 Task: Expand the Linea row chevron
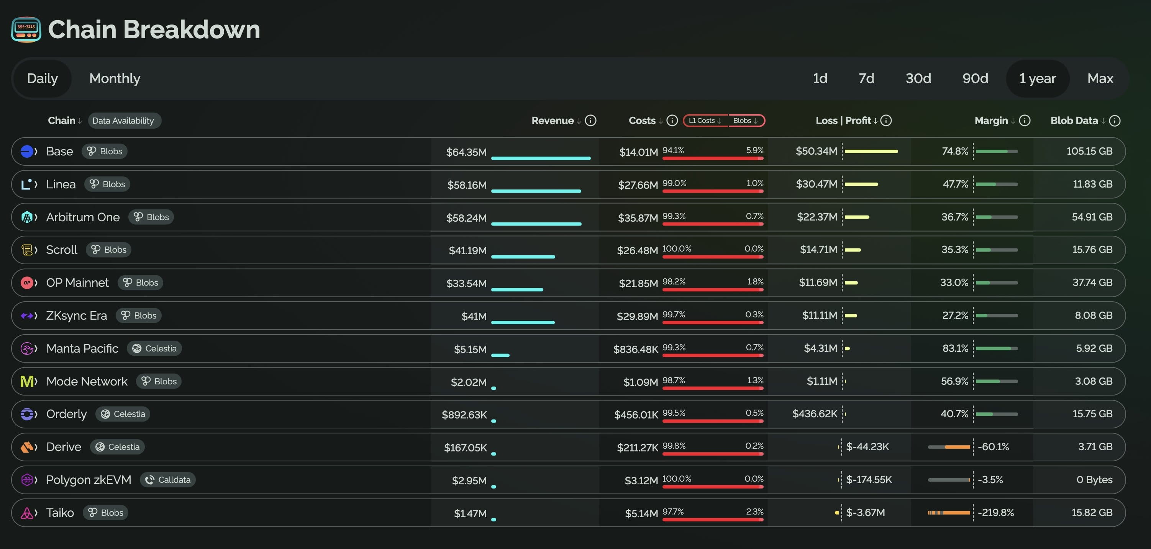(36, 184)
